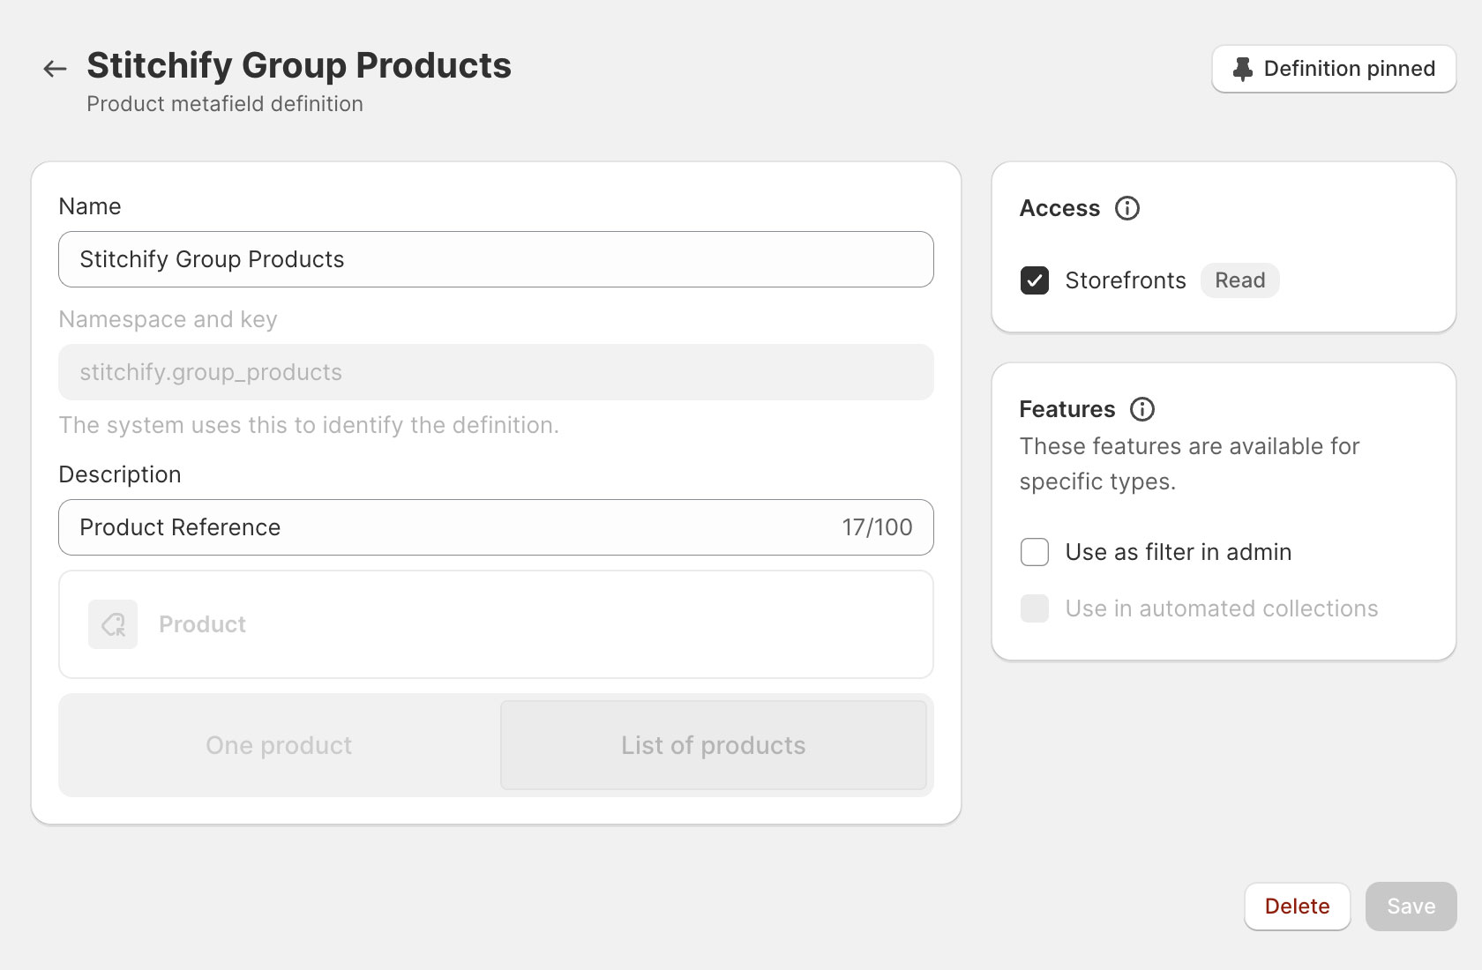Open the Features info icon

[1142, 409]
